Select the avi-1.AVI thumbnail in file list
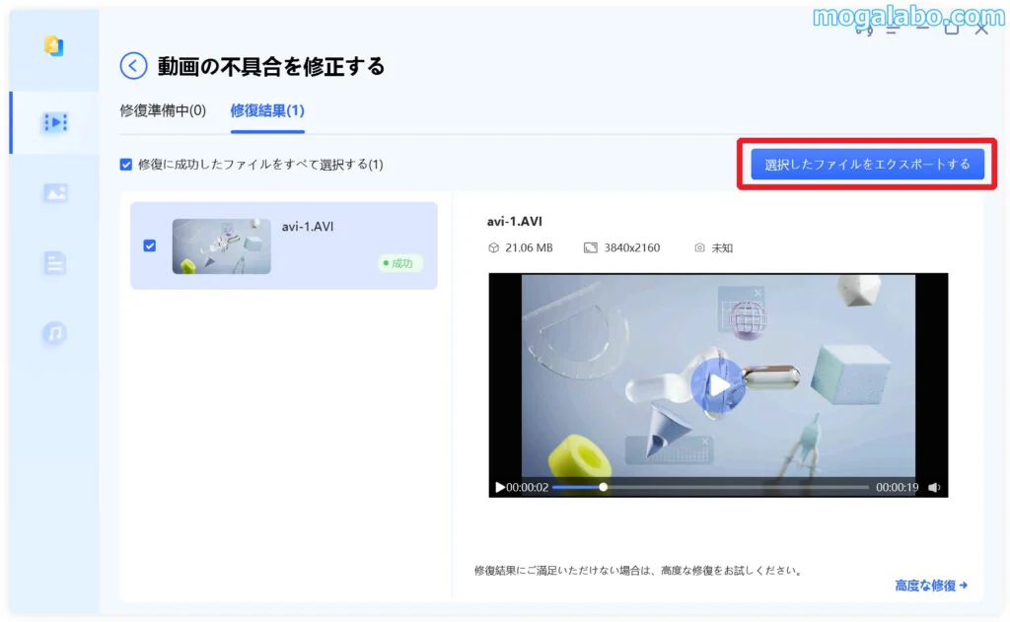Screen dimensions: 1010x622 pyautogui.click(x=221, y=245)
